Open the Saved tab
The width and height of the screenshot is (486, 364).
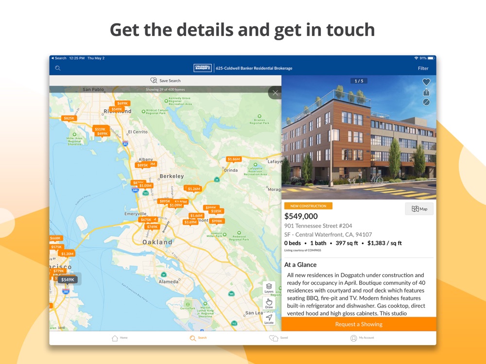coord(278,338)
